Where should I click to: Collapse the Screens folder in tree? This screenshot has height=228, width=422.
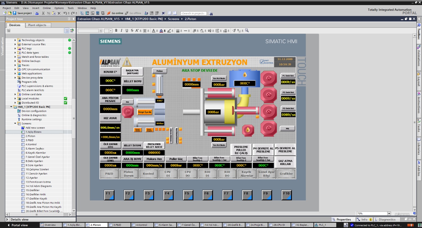pyautogui.click(x=15, y=124)
